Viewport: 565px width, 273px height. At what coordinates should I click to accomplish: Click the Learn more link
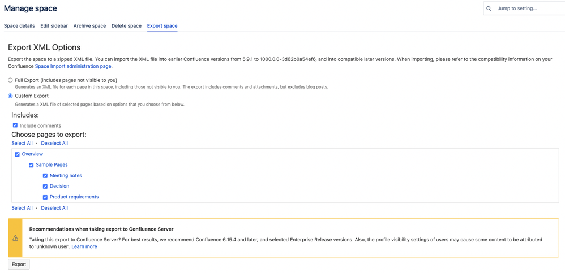[84, 247]
